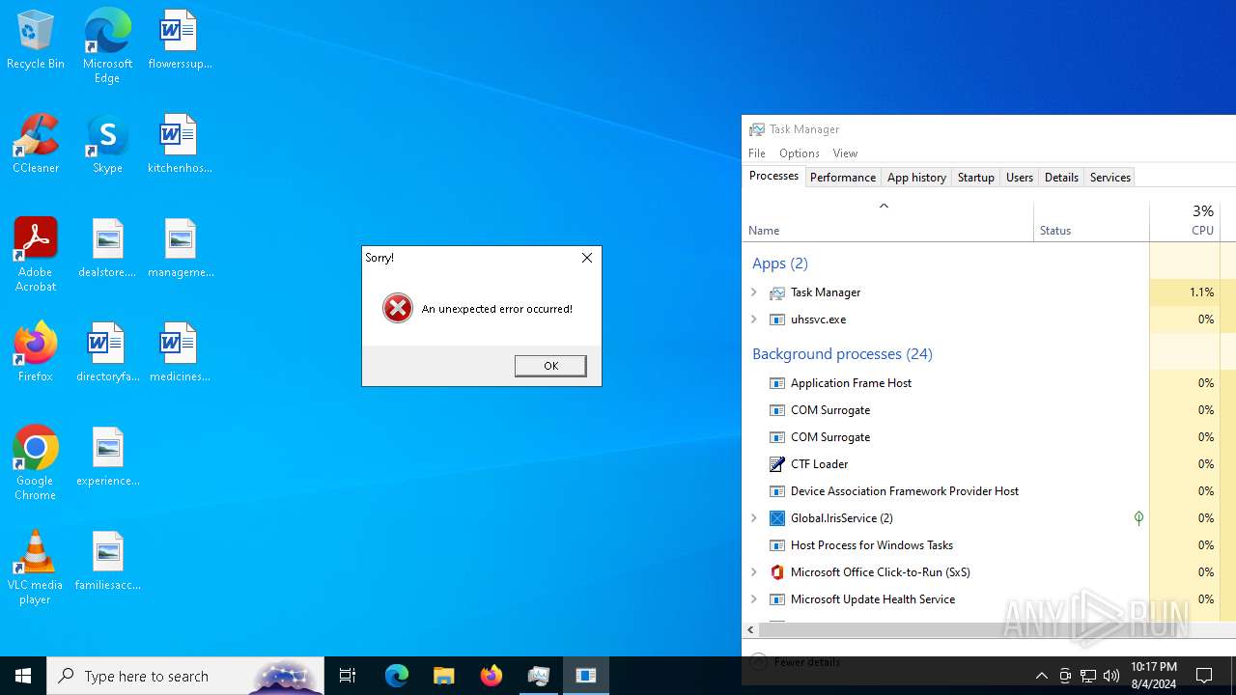The height and width of the screenshot is (695, 1236).
Task: Select the Google Chrome desktop shortcut
Action: (36, 462)
